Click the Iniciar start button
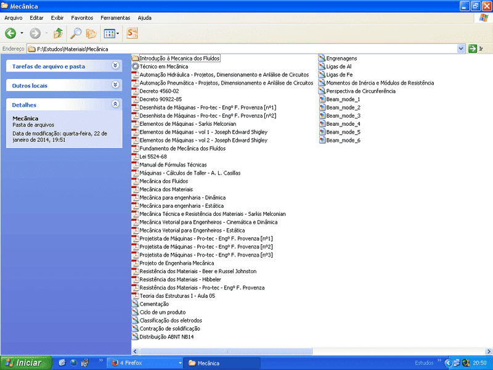The height and width of the screenshot is (370, 493). pos(25,363)
